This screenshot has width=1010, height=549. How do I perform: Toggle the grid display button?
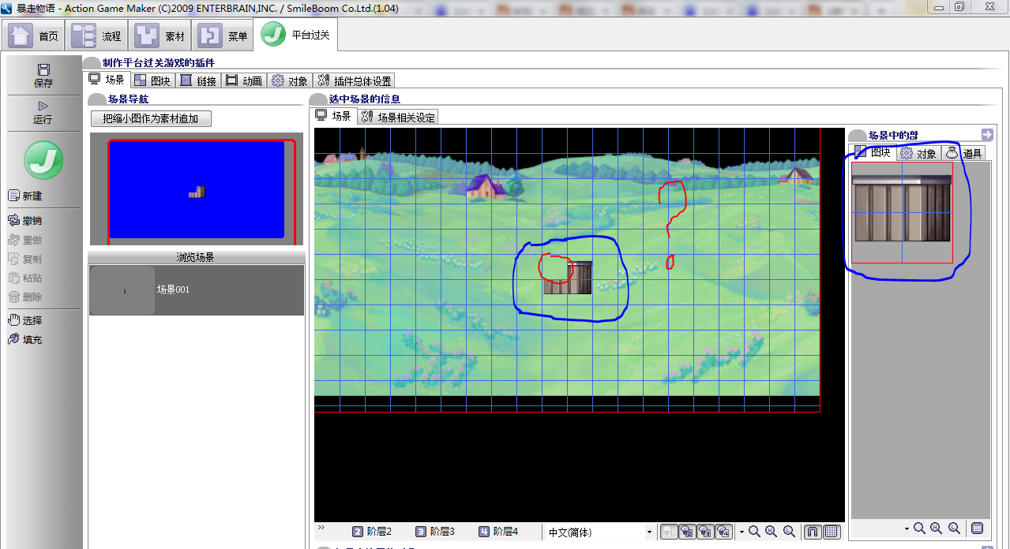coord(832,532)
